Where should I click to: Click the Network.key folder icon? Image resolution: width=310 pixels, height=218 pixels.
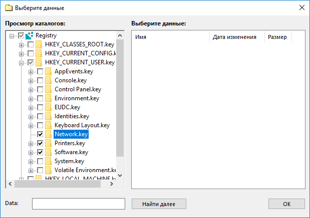48,134
